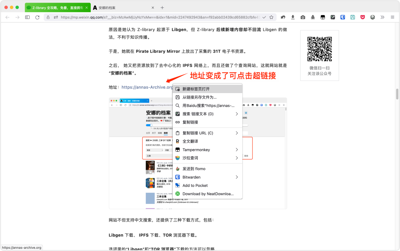Bookmark this page with the star icon
Viewport: 400px width, 251px height.
click(271, 17)
